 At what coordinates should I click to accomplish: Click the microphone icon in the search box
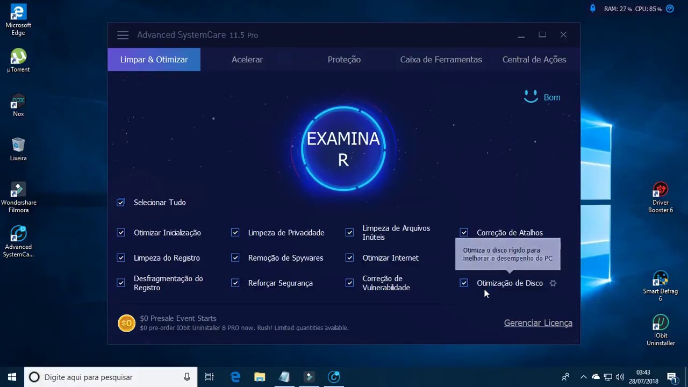click(187, 377)
